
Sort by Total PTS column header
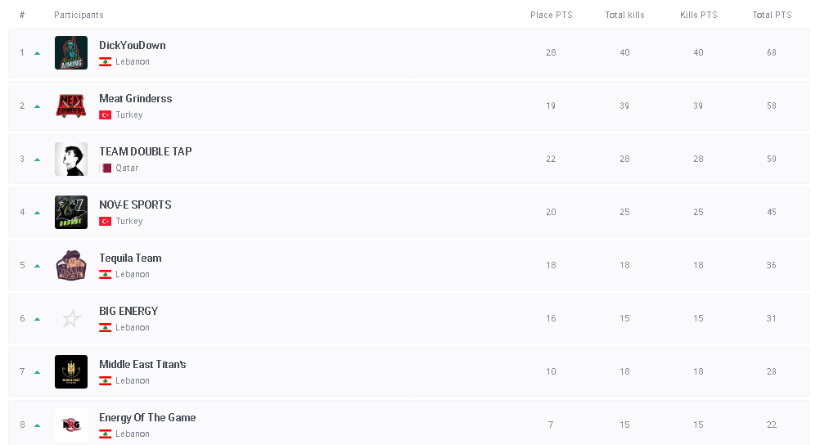(772, 16)
